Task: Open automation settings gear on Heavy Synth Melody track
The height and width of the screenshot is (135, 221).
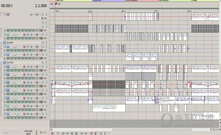Action: tap(37, 106)
